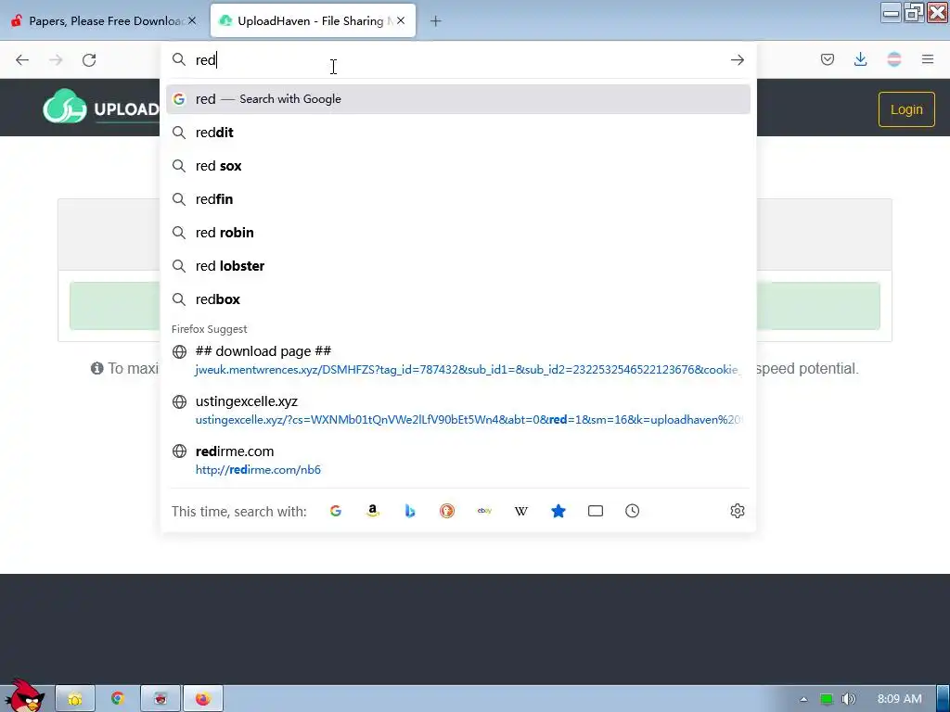Click into the address bar text 'red'
The height and width of the screenshot is (712, 950).
205,60
